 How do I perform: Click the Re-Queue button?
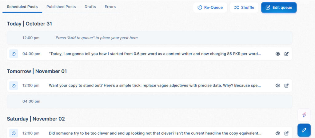pyautogui.click(x=210, y=8)
